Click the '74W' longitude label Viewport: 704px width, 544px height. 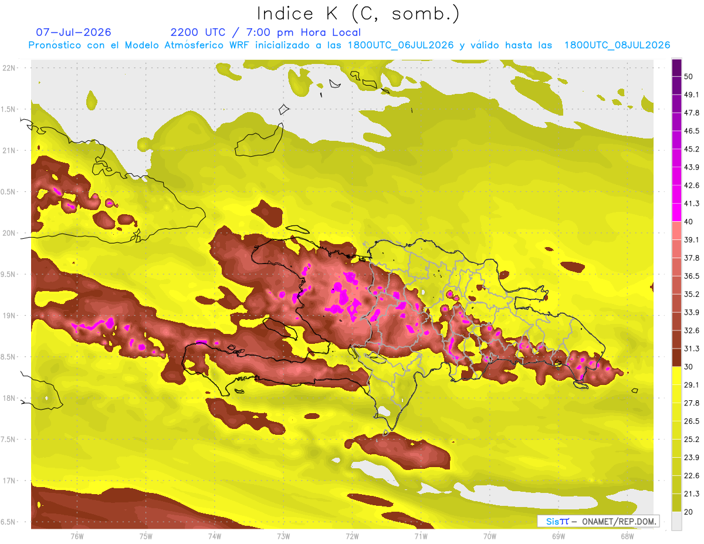(215, 536)
